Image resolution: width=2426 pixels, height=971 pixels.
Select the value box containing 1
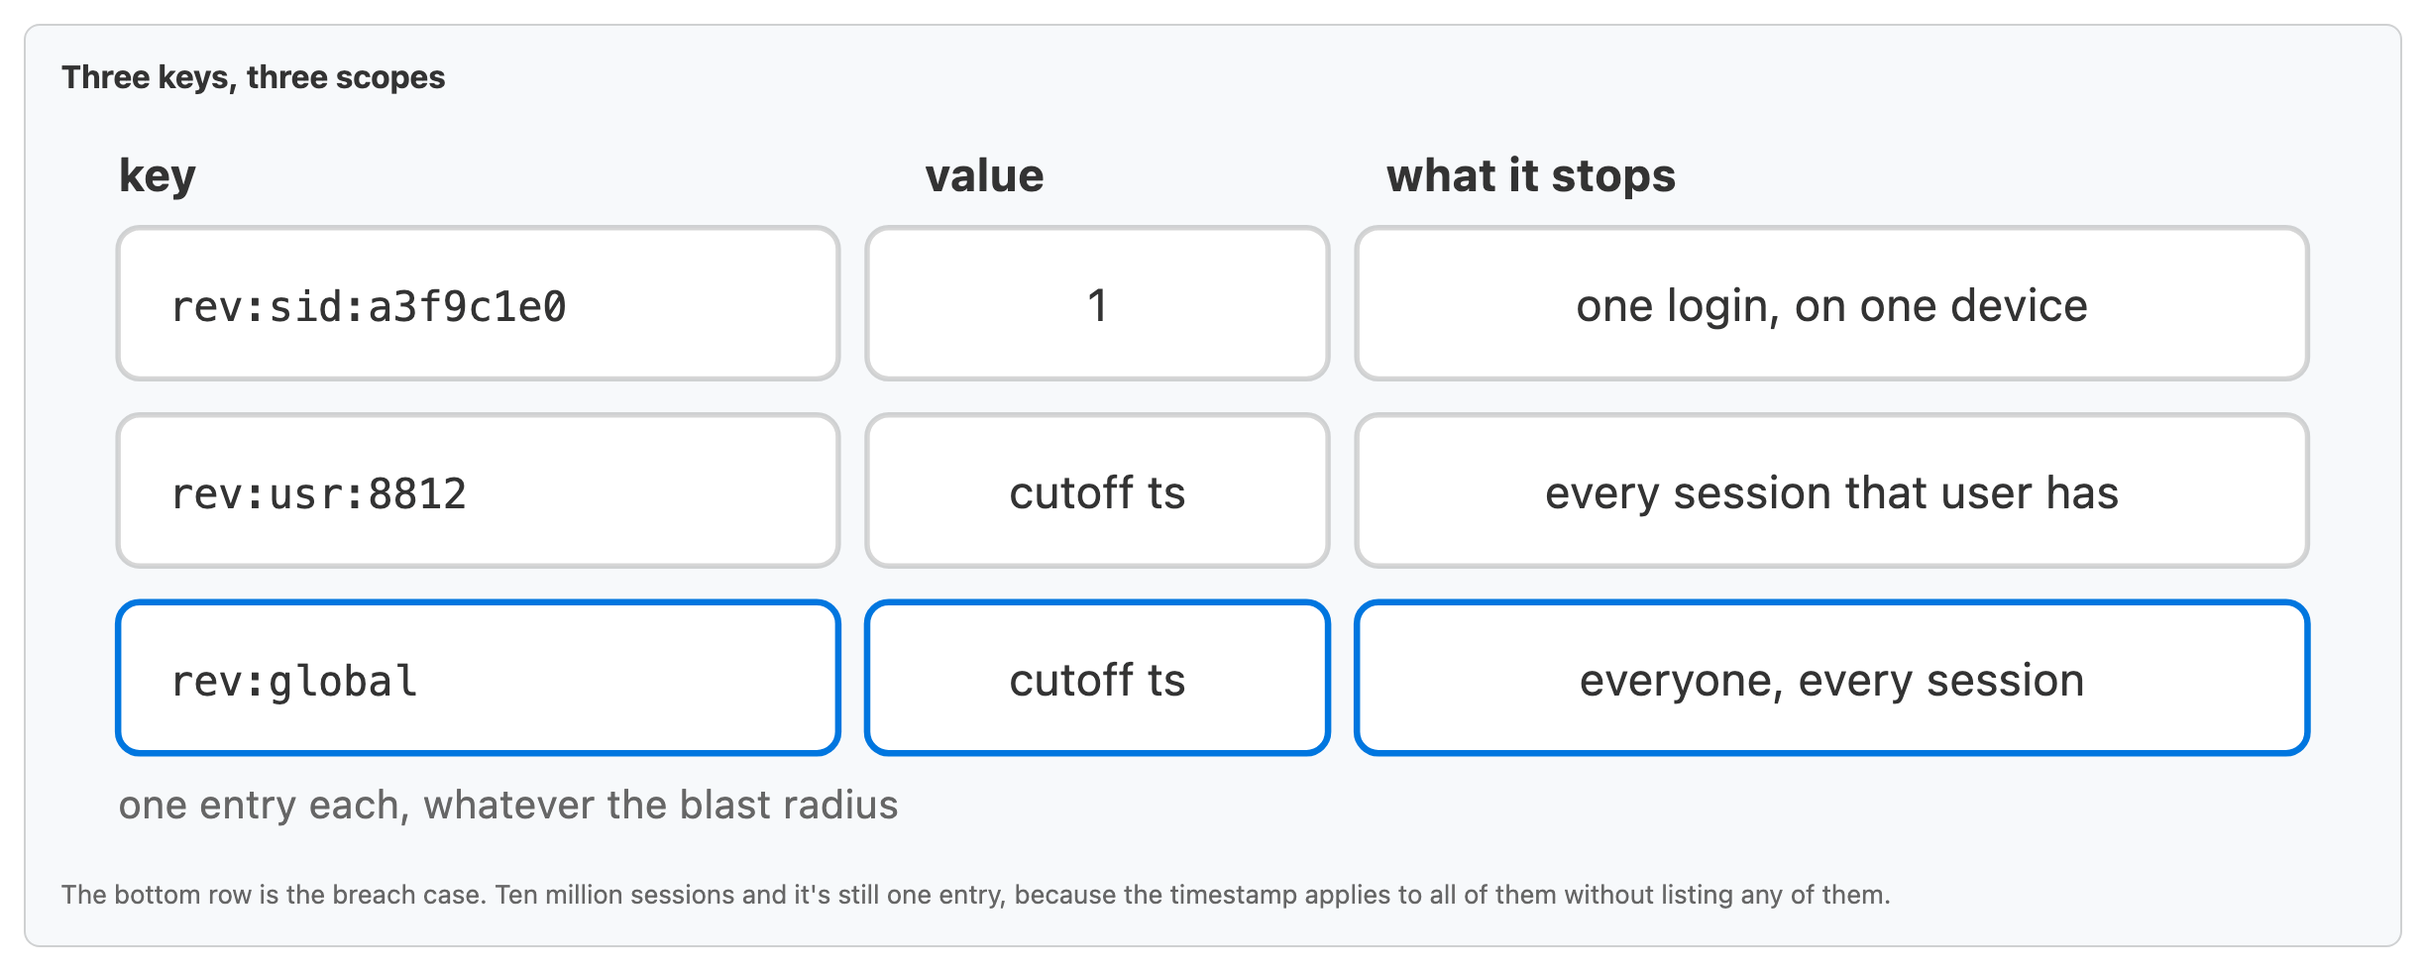pos(1097,303)
